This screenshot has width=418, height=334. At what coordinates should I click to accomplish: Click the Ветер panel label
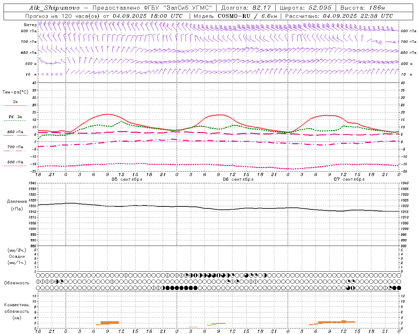[x=30, y=25]
